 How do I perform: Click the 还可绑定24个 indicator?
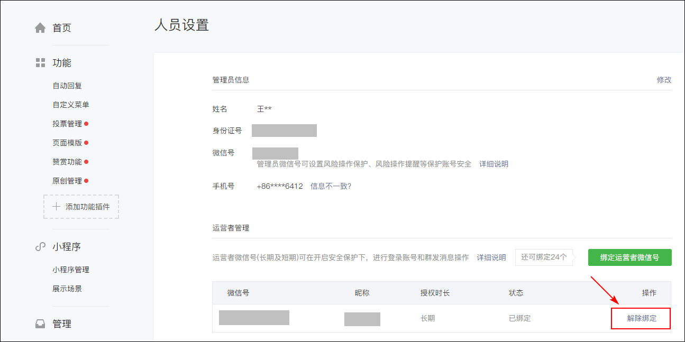[544, 257]
